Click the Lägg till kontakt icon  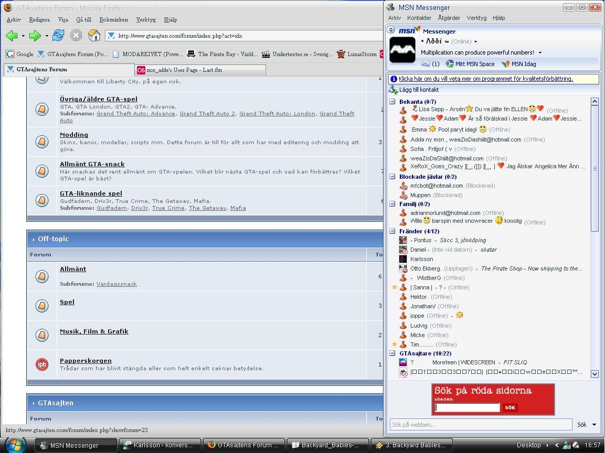tap(394, 90)
